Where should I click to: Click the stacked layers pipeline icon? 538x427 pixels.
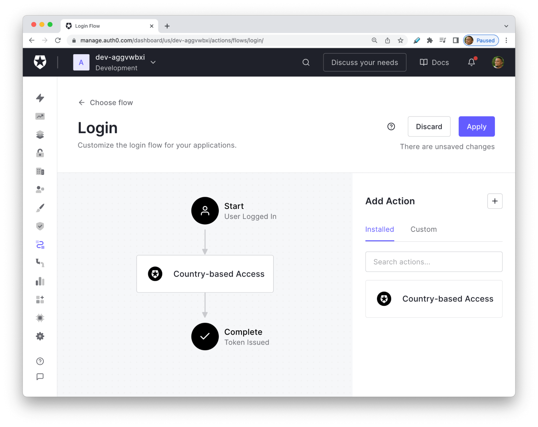coord(40,134)
